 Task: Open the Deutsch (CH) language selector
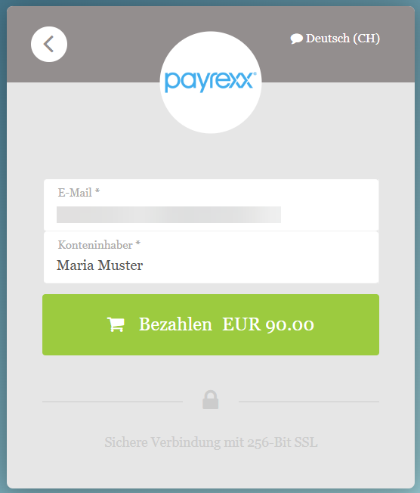[x=335, y=39]
